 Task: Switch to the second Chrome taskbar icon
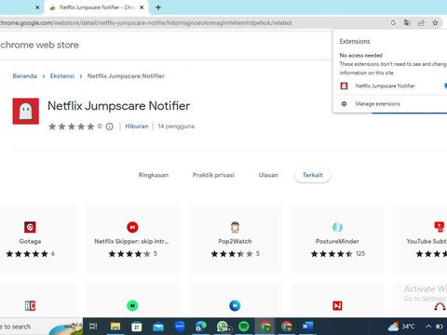[x=287, y=327]
